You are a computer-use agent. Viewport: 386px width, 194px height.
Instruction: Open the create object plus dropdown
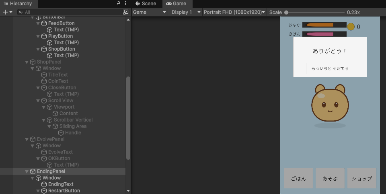click(x=7, y=12)
